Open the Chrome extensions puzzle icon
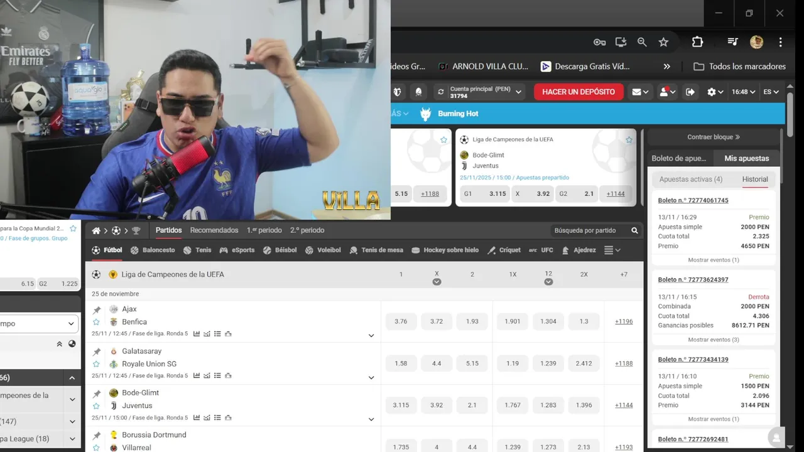The width and height of the screenshot is (804, 452). [x=697, y=42]
